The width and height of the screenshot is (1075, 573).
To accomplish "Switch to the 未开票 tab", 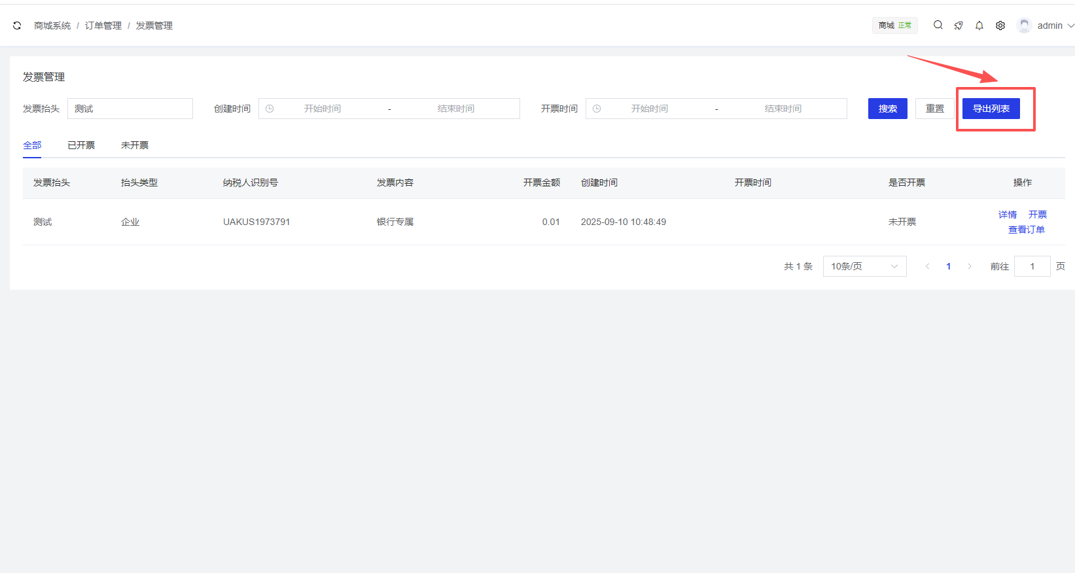I will click(x=135, y=145).
